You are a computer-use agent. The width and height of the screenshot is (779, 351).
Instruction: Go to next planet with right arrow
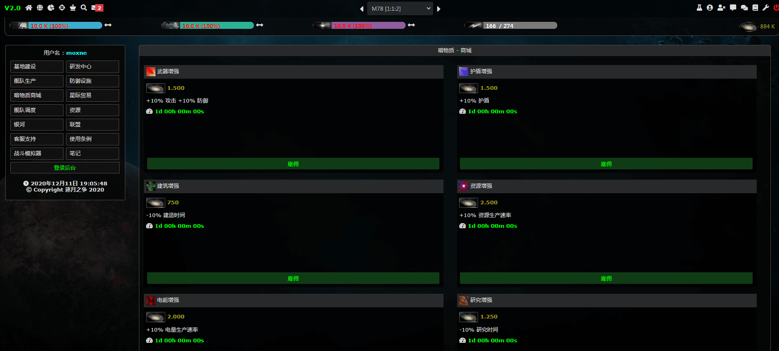439,9
